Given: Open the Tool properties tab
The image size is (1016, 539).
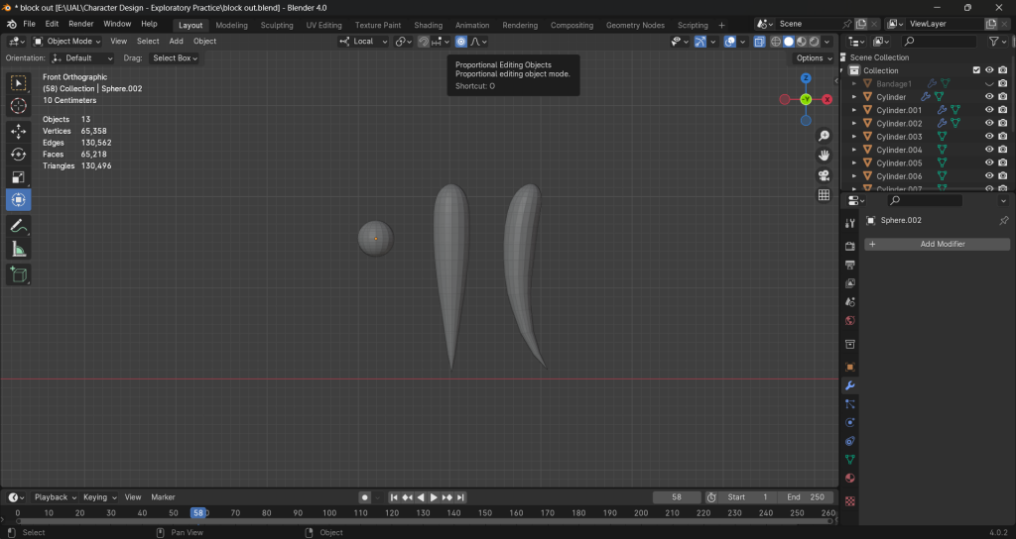Looking at the screenshot, I should 850,223.
